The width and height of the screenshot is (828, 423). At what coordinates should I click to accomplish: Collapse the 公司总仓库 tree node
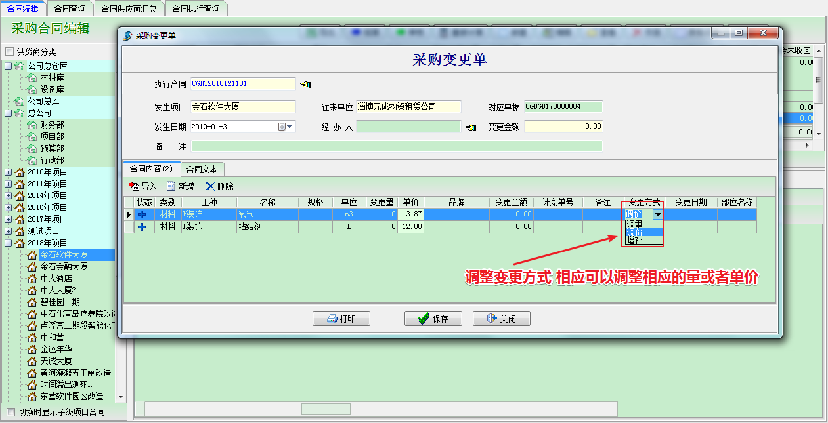coord(9,66)
